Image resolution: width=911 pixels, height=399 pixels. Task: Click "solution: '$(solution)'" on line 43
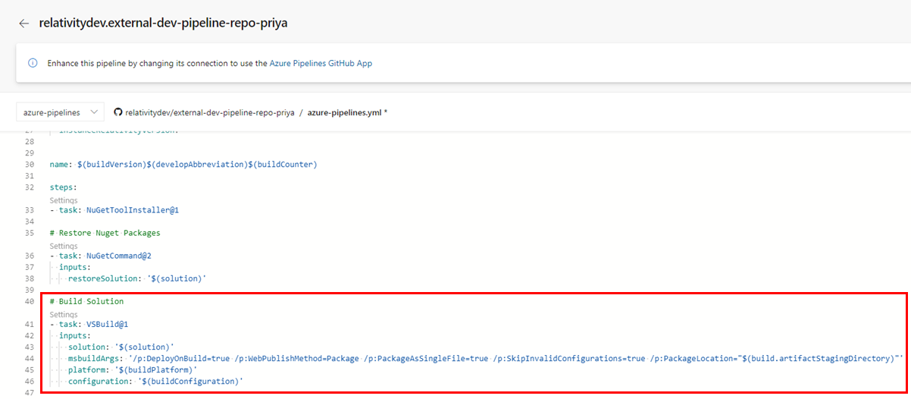(x=121, y=347)
